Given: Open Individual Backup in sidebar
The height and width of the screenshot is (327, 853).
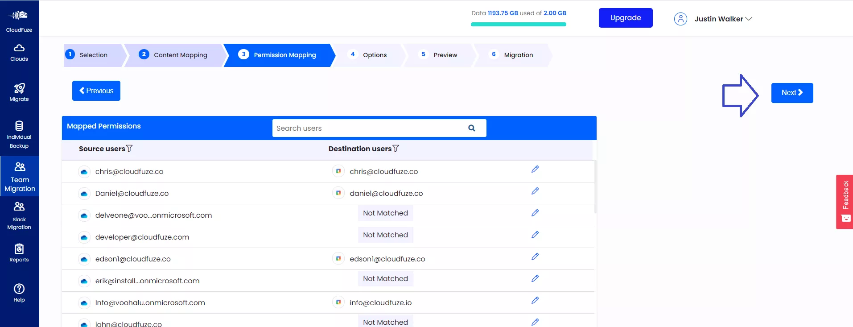Looking at the screenshot, I should 19,135.
